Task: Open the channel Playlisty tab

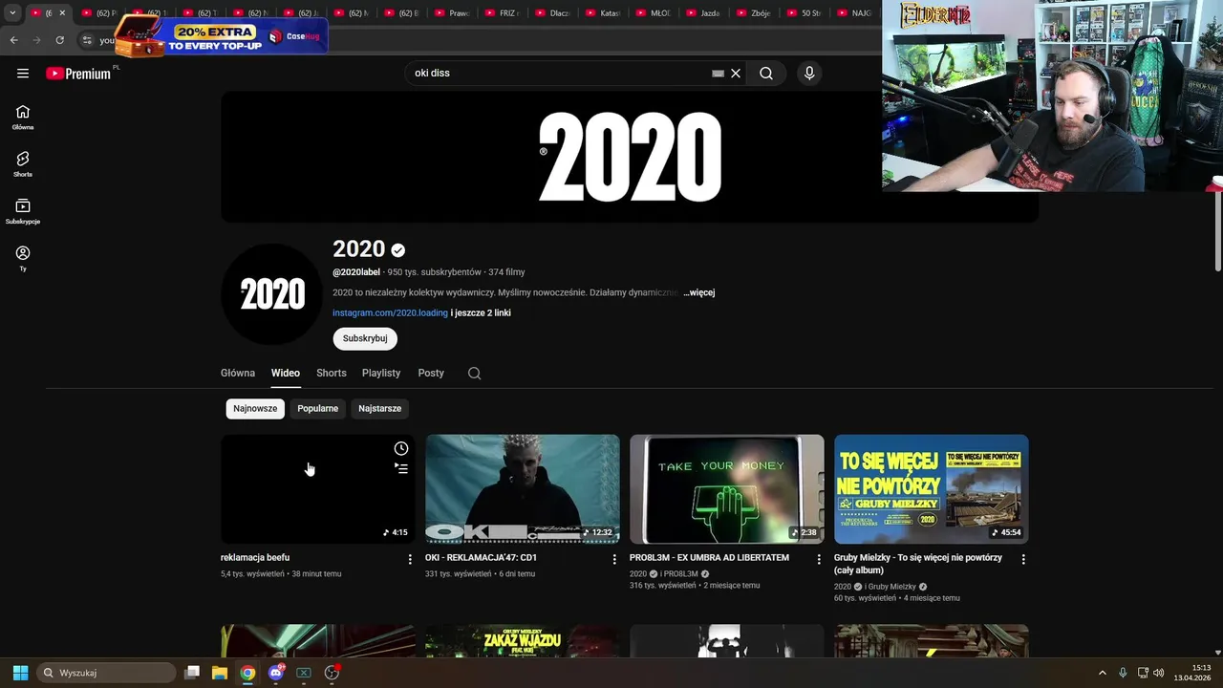Action: [381, 373]
